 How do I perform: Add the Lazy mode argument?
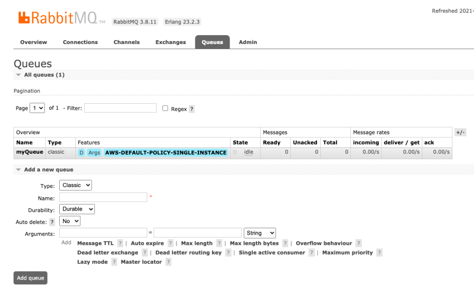coord(93,262)
